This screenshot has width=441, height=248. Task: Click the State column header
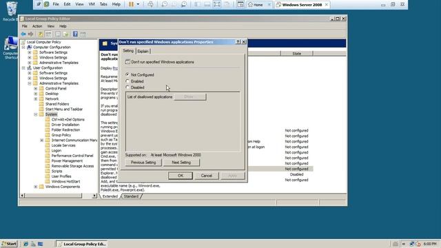coord(297,54)
